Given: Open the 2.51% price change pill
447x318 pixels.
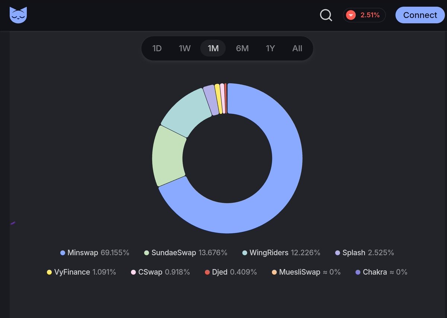Looking at the screenshot, I should 364,15.
